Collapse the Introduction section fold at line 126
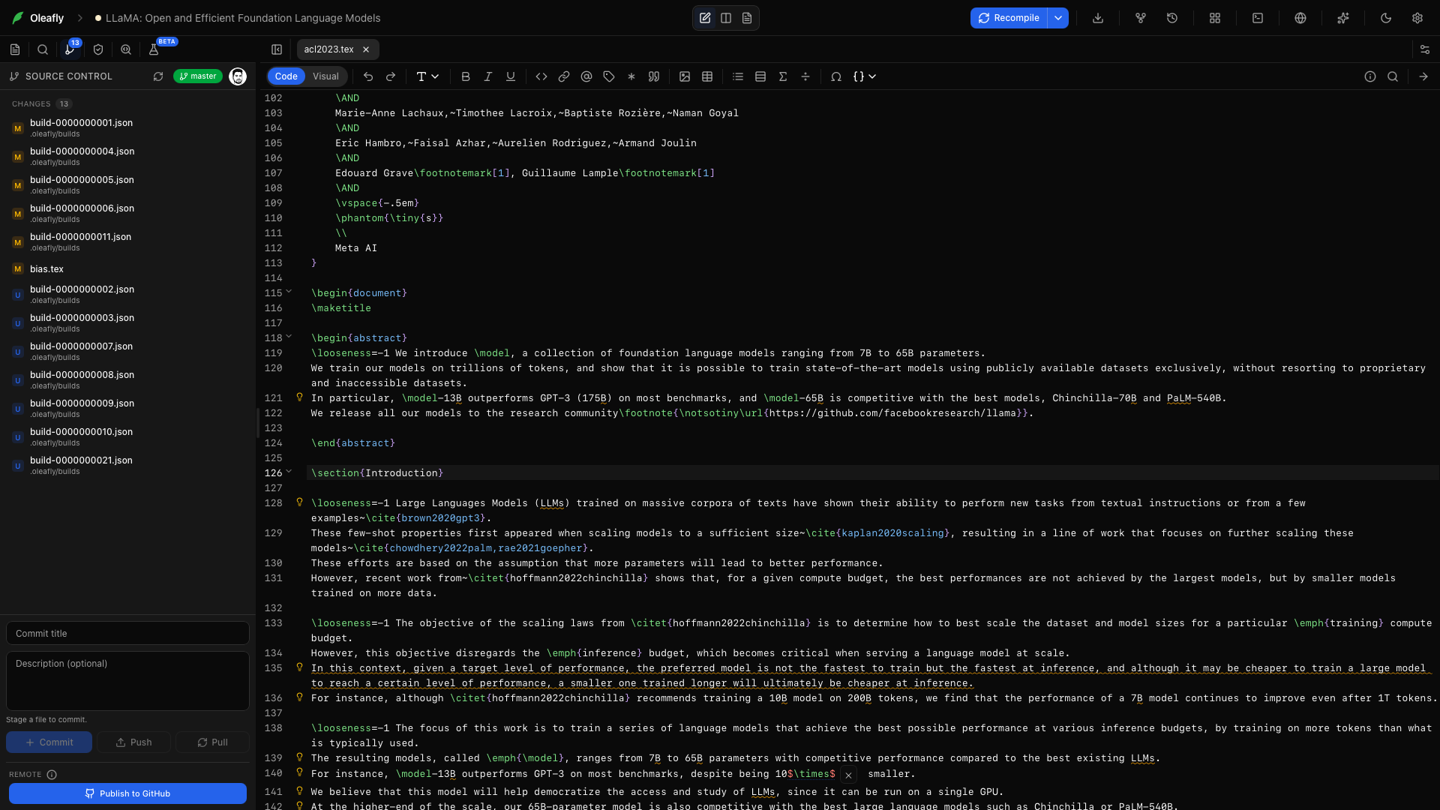Viewport: 1440px width, 810px height. tap(289, 472)
